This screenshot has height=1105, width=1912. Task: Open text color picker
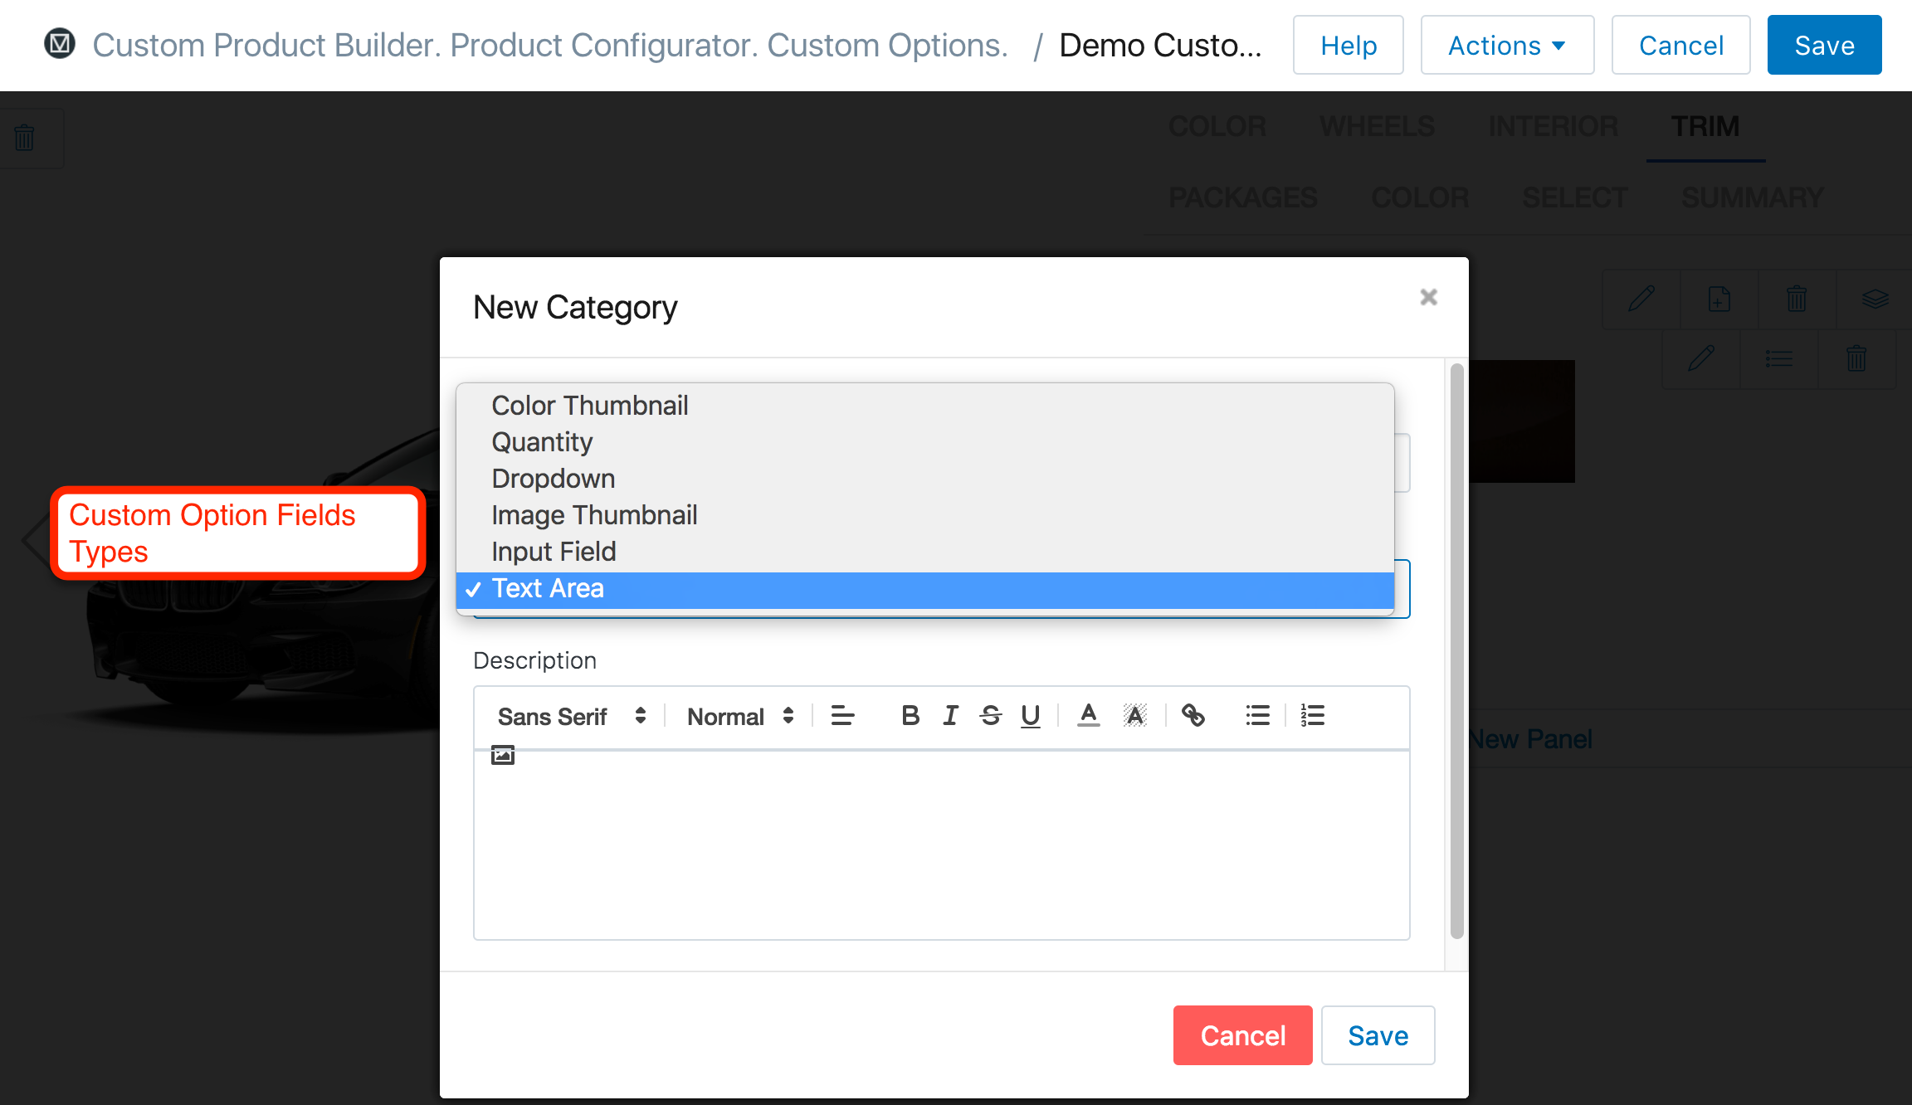coord(1088,715)
